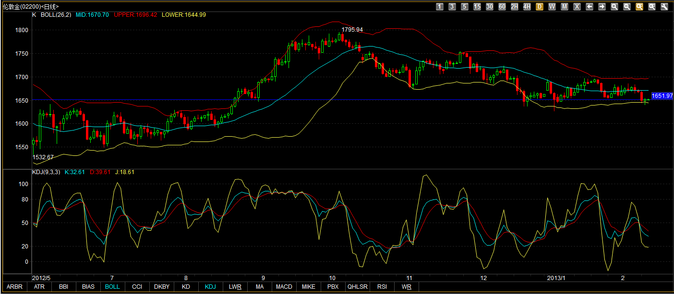Viewport: 674px width, 294px height.
Task: Click the X period button
Action: point(577,7)
